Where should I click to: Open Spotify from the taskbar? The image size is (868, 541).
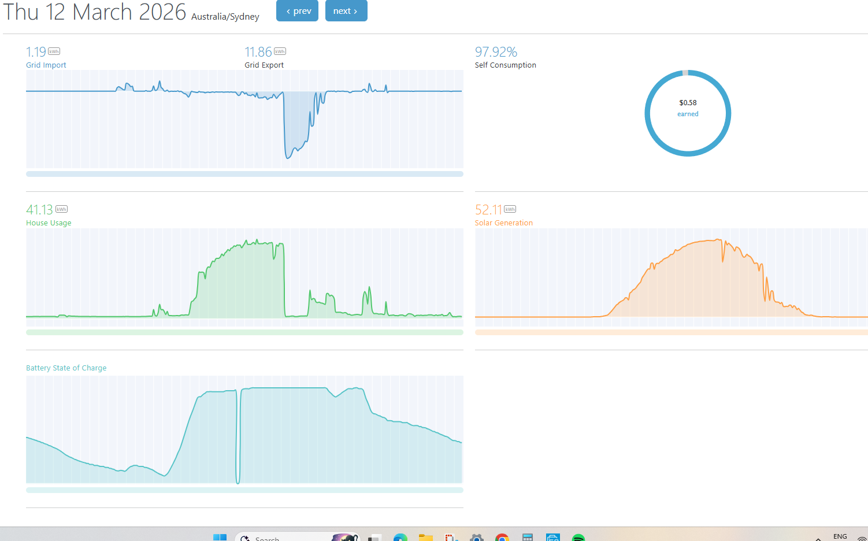[x=578, y=538]
